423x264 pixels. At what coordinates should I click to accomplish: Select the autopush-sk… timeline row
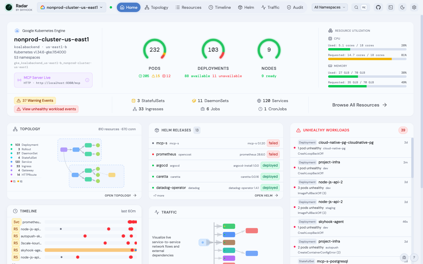pyautogui.click(x=74, y=236)
